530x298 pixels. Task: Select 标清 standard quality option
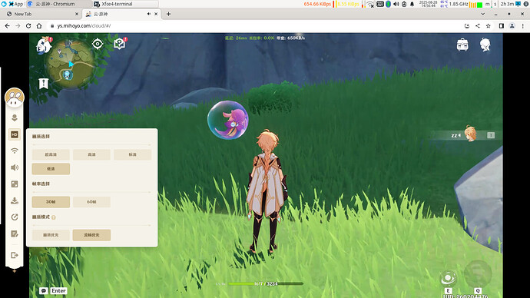pos(132,154)
